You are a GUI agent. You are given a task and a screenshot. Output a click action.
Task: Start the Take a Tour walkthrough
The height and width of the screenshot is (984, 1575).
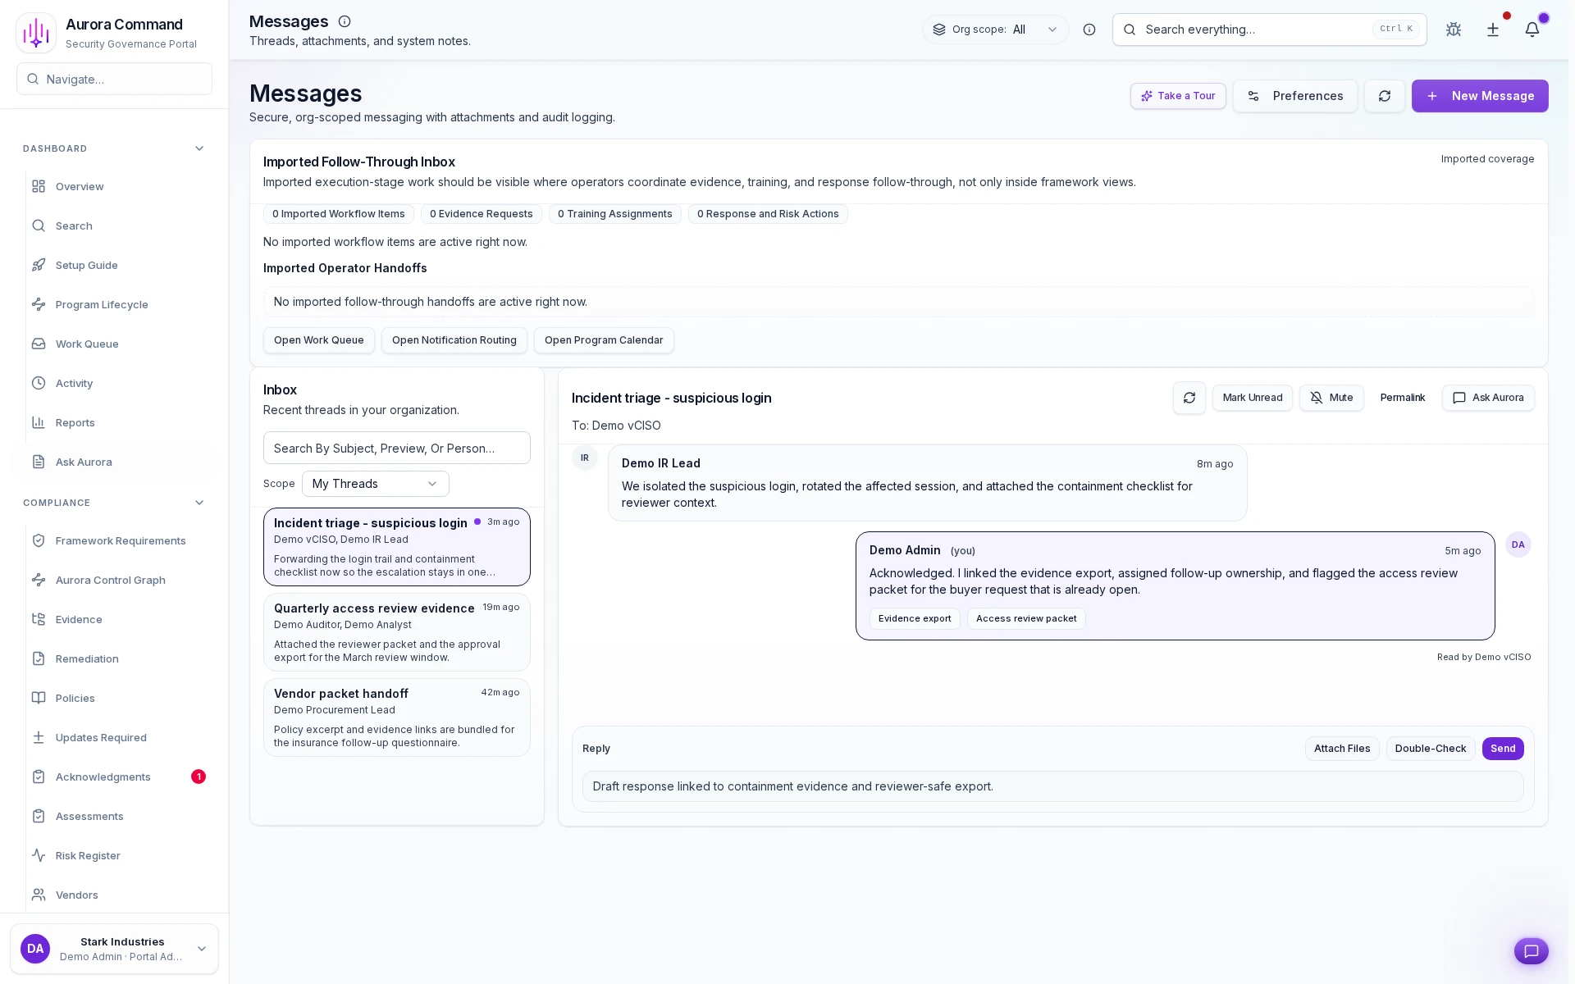coord(1178,96)
